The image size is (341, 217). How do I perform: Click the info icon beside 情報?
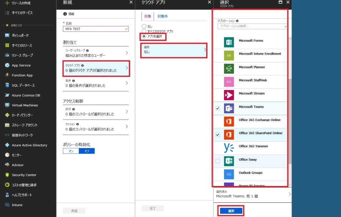point(65,14)
